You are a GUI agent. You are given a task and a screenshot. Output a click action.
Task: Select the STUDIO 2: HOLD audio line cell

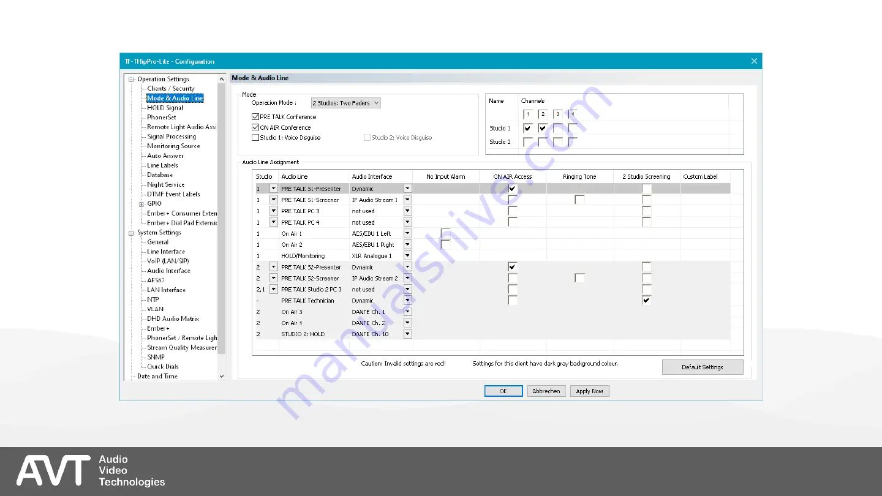[314, 334]
